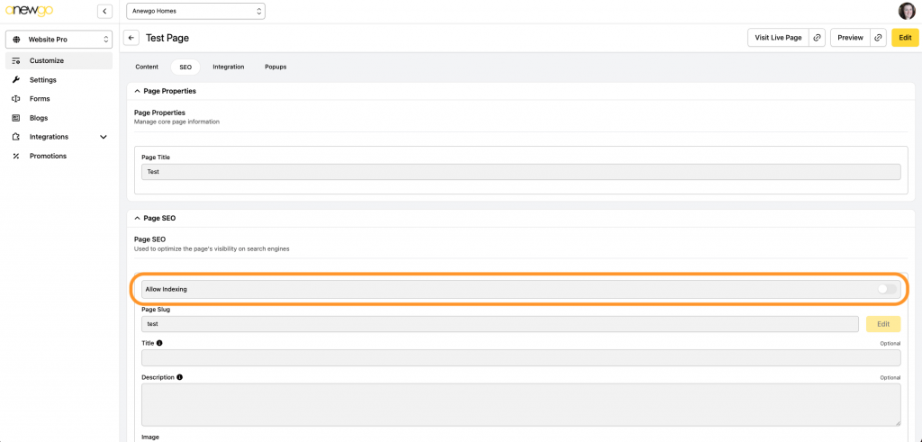
Task: Click the info icon next to Title
Action: click(160, 343)
